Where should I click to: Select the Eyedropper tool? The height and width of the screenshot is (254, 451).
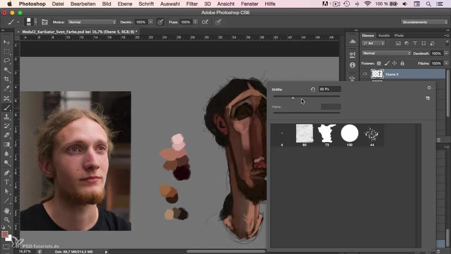click(7, 88)
